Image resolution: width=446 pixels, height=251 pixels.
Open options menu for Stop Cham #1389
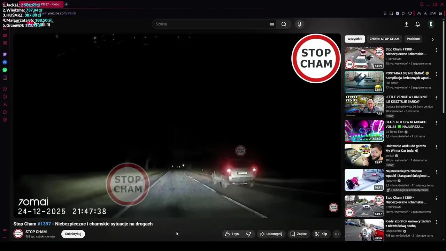(x=436, y=198)
